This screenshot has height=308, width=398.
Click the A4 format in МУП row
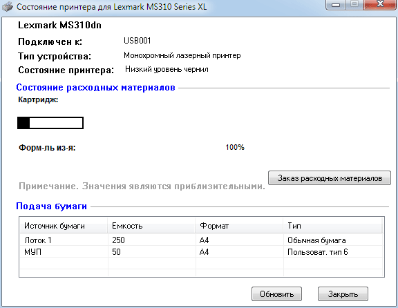point(204,252)
